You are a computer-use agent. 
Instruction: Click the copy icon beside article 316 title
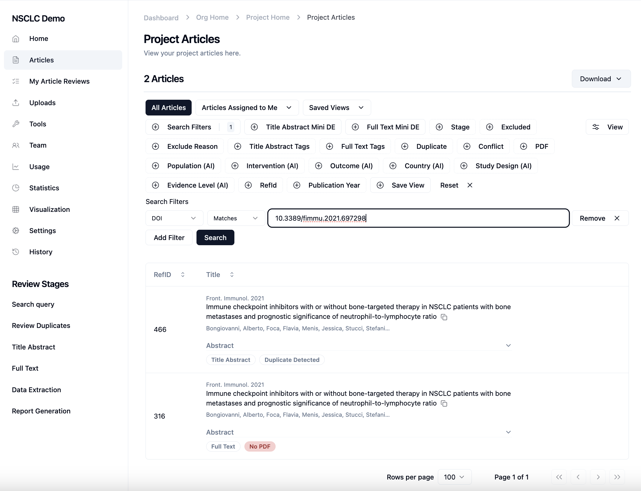coord(444,403)
